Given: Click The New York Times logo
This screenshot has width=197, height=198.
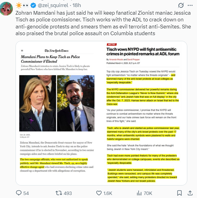Looking at the screenshot, I should (56, 51).
